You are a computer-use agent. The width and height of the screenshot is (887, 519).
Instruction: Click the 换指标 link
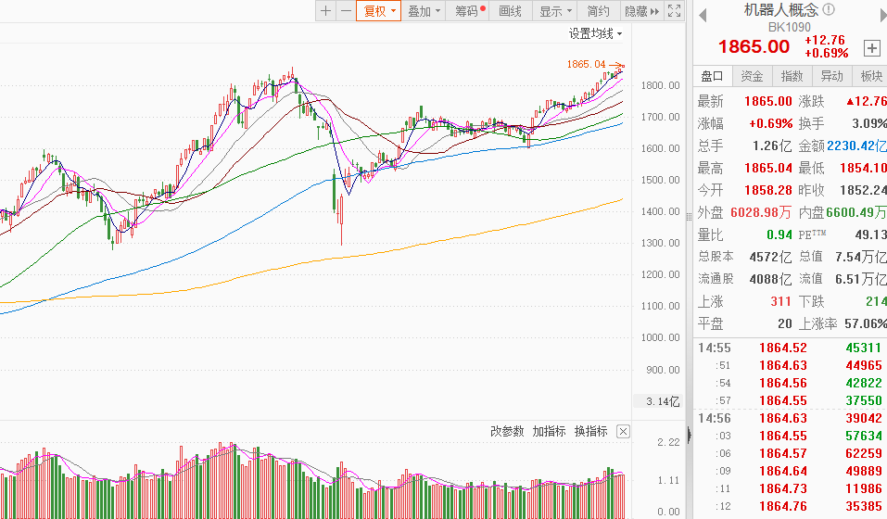point(590,431)
